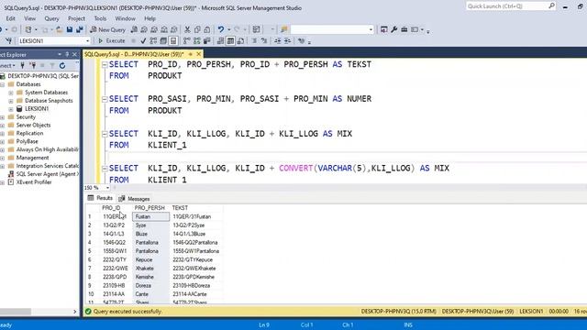Click the Parse checkmark icon
Viewport: 587px width, 330px height.
coord(143,40)
